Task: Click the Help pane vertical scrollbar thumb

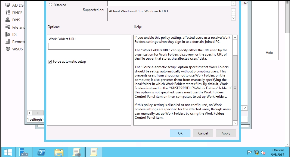Action: click(235, 88)
